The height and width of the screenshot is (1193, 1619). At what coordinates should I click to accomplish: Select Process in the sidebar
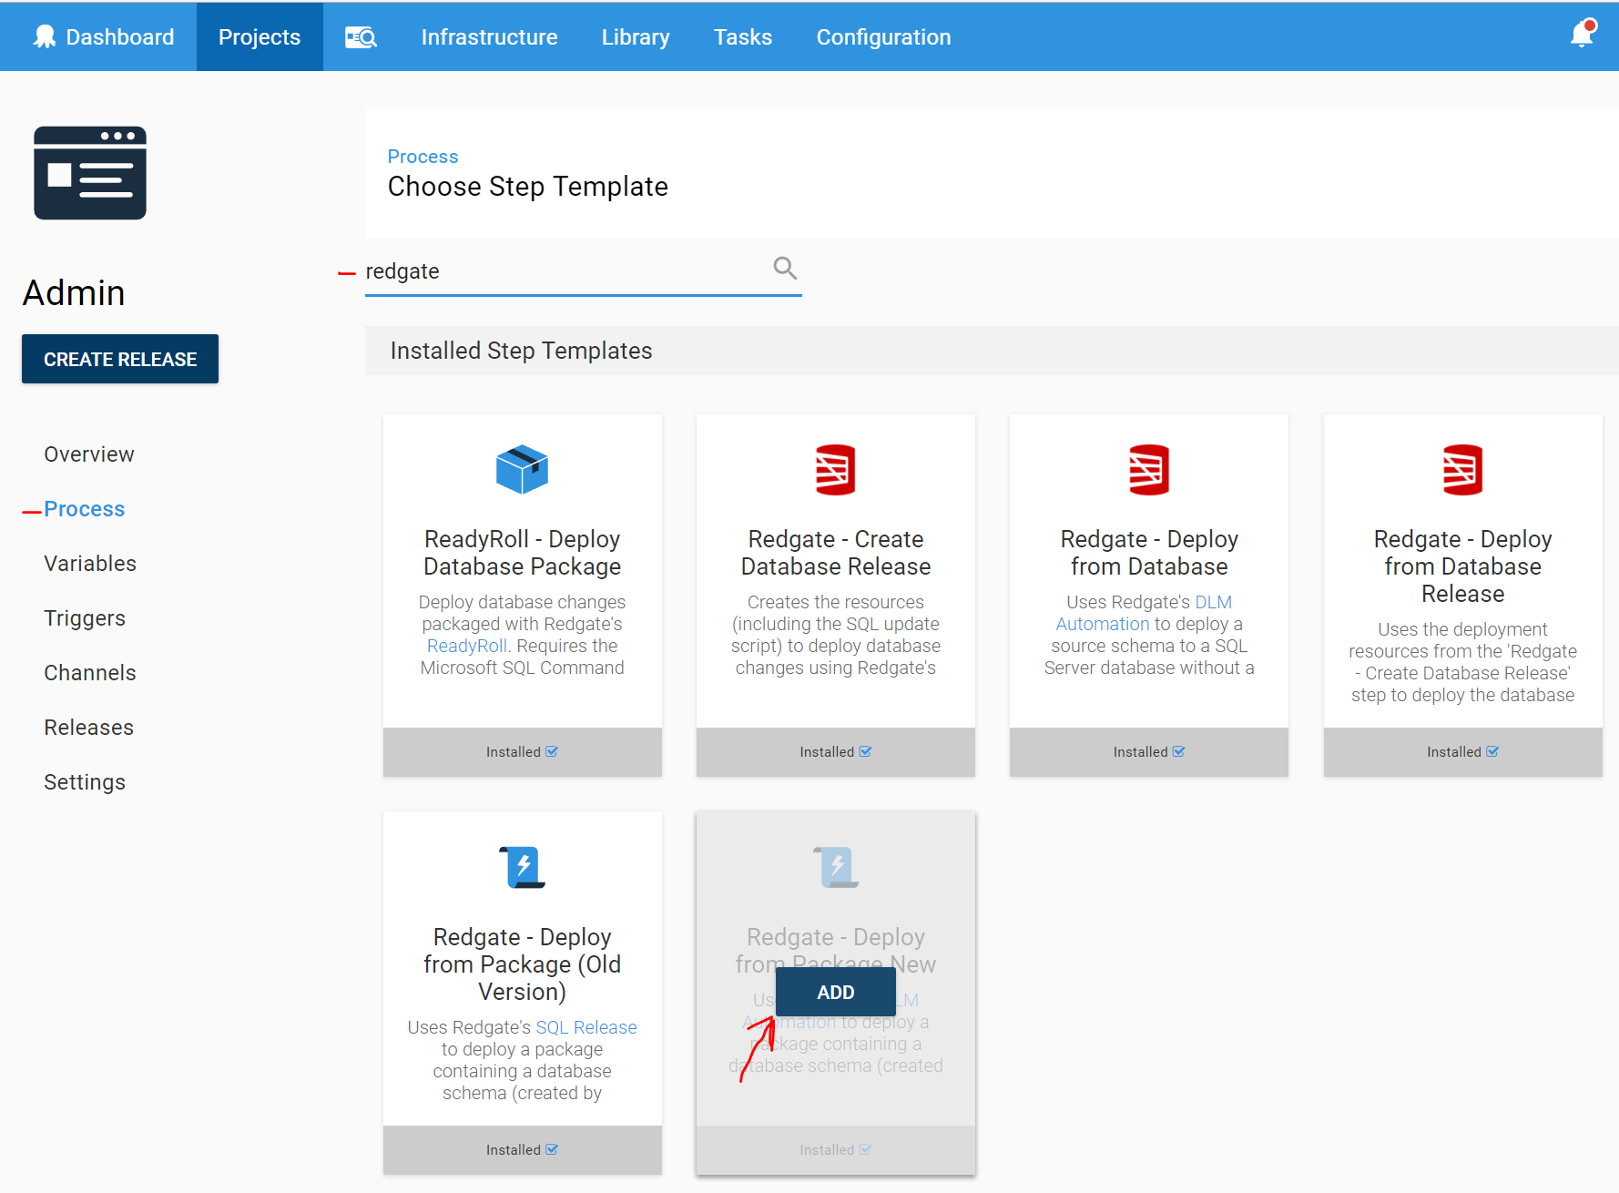[x=85, y=509]
